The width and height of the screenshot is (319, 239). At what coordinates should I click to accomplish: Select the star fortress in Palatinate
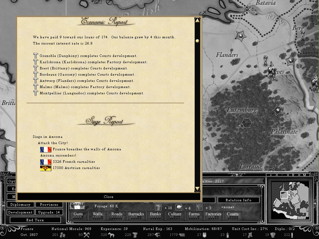coord(278,110)
